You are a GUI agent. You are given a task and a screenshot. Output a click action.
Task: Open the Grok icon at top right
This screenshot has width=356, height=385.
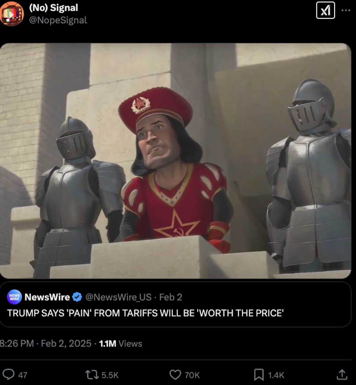click(325, 11)
